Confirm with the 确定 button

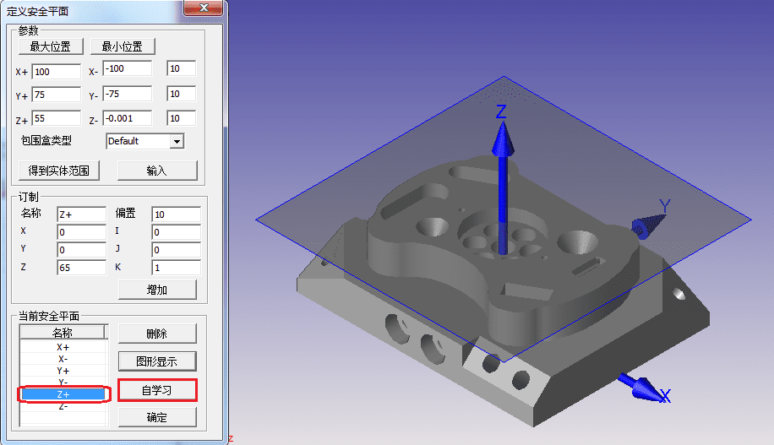tap(157, 417)
